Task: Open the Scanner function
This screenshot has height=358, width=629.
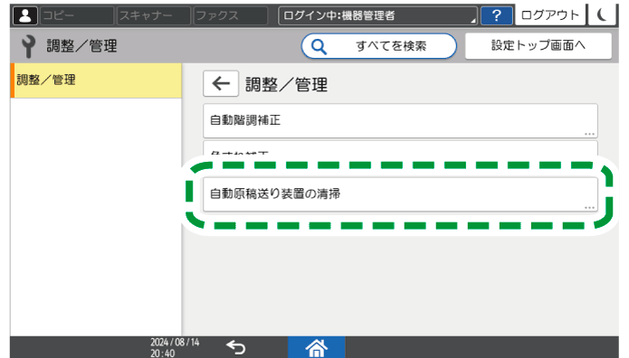Action: [154, 15]
